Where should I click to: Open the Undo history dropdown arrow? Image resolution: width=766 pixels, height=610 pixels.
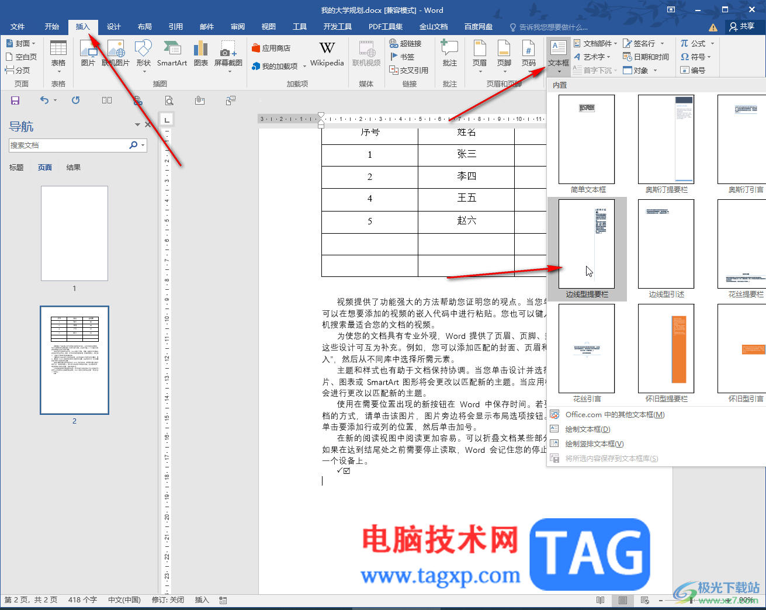pyautogui.click(x=56, y=100)
